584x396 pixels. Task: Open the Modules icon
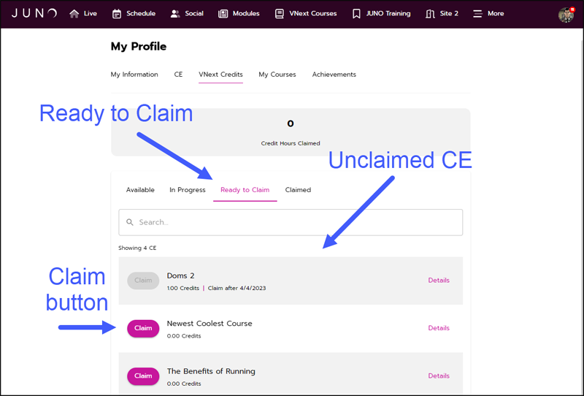[x=223, y=14]
